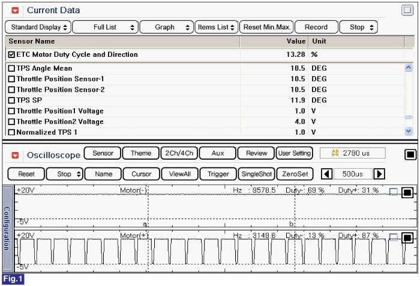Uncheck ETC Motor Duty Cycle and Direction
Image resolution: width=420 pixels, height=286 pixels.
click(x=12, y=54)
